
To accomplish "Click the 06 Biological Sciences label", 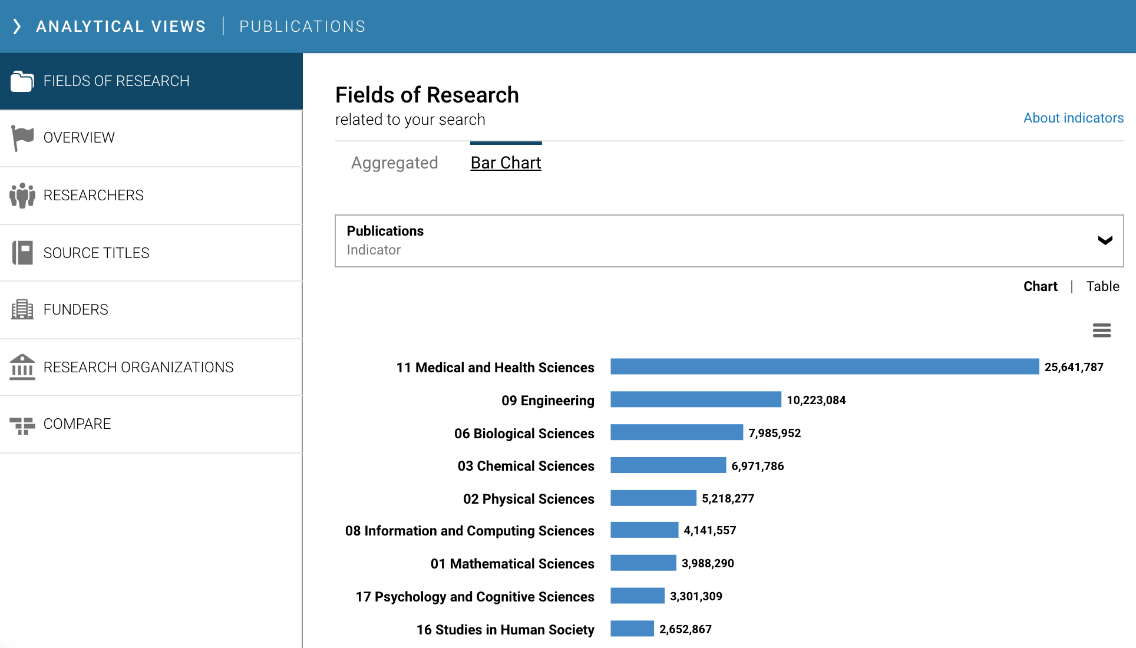I will [x=524, y=434].
